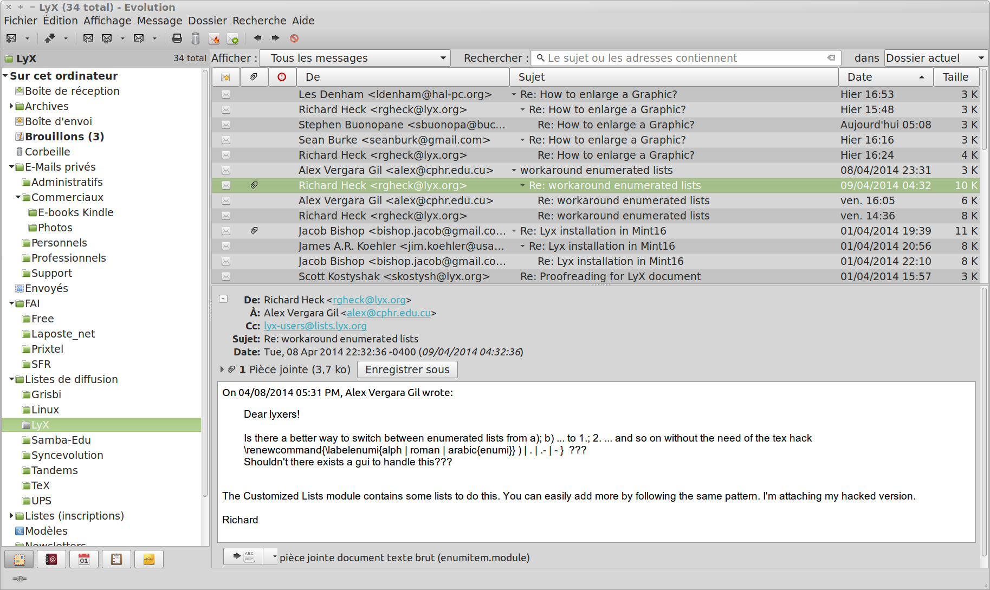Open the Message menu

tap(160, 21)
